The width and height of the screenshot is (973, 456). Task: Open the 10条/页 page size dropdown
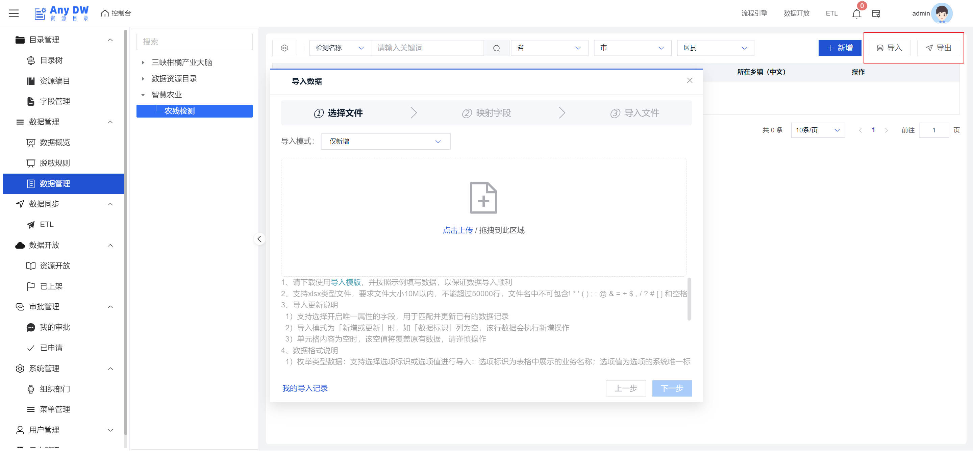(817, 130)
